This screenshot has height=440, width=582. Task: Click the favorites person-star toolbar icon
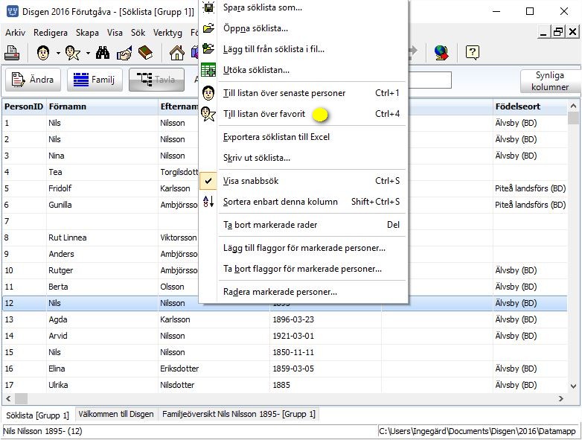(73, 53)
